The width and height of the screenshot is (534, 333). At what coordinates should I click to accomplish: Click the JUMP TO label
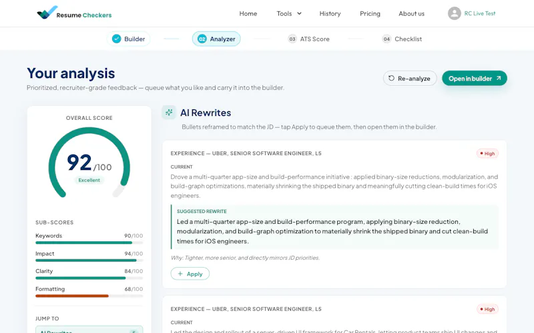(47, 318)
